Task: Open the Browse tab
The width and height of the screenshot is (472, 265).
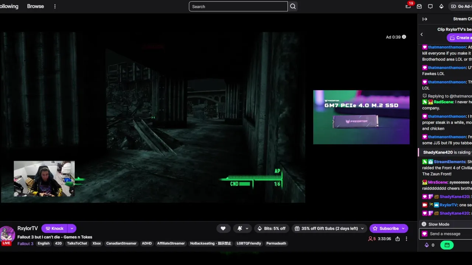Action: click(x=35, y=6)
